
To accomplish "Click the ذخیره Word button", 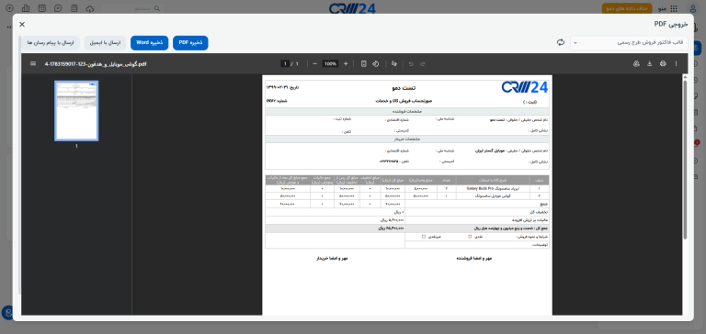I will [x=150, y=43].
